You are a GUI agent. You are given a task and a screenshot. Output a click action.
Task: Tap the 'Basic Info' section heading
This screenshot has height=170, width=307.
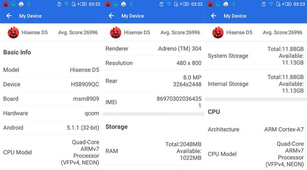[x=17, y=52]
